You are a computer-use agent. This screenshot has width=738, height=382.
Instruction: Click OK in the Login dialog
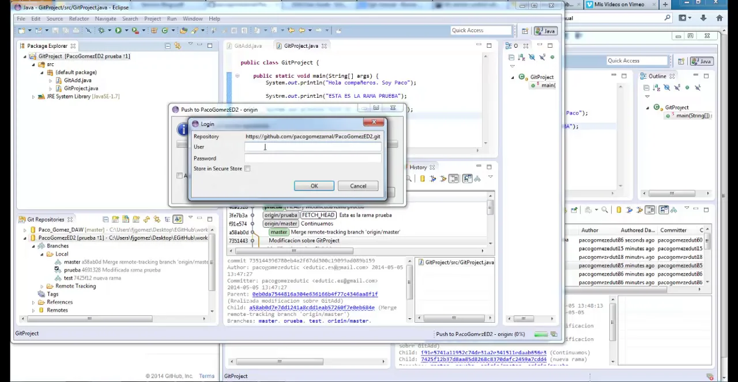[314, 186]
